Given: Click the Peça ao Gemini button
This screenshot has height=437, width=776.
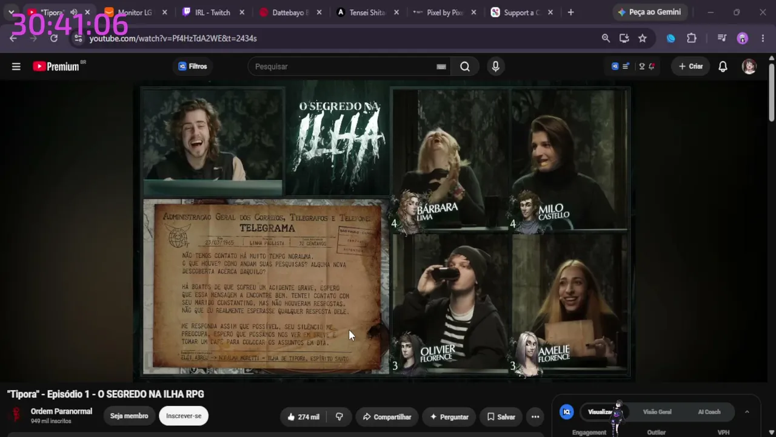Looking at the screenshot, I should [649, 12].
